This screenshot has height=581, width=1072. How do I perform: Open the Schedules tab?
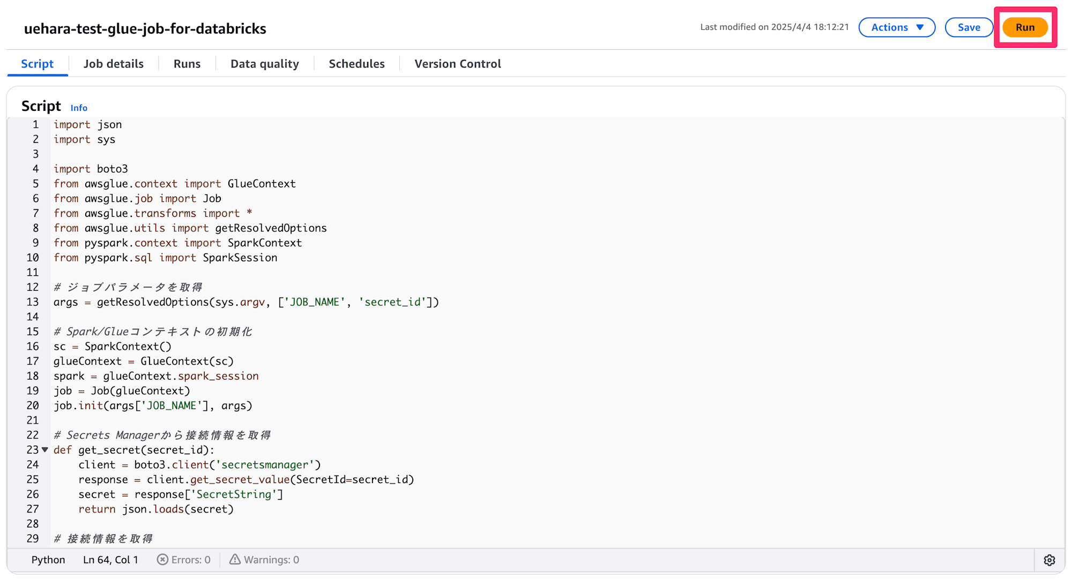click(x=357, y=64)
